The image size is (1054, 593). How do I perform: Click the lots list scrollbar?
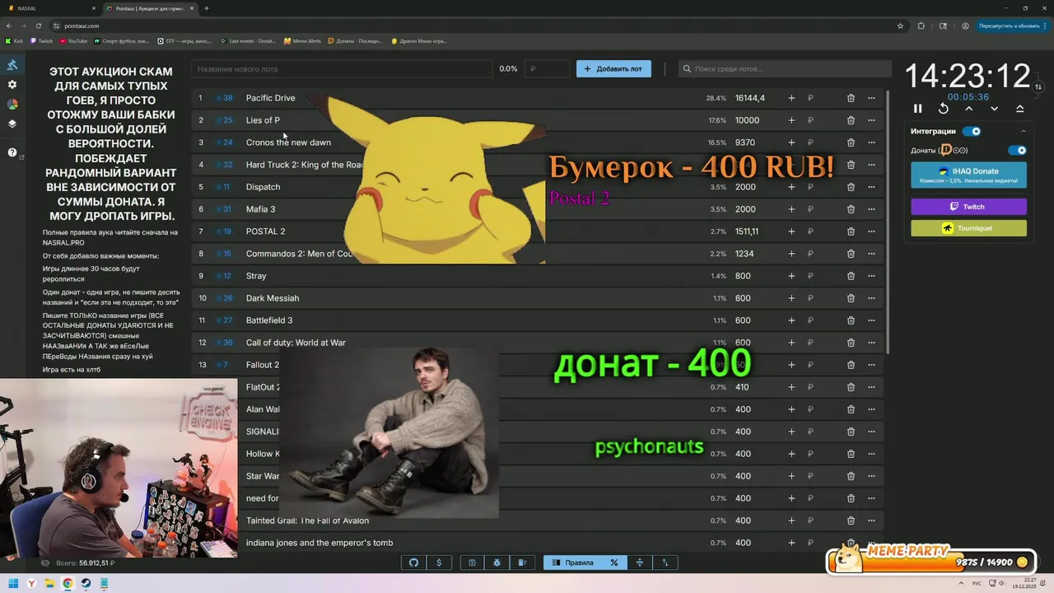point(888,222)
